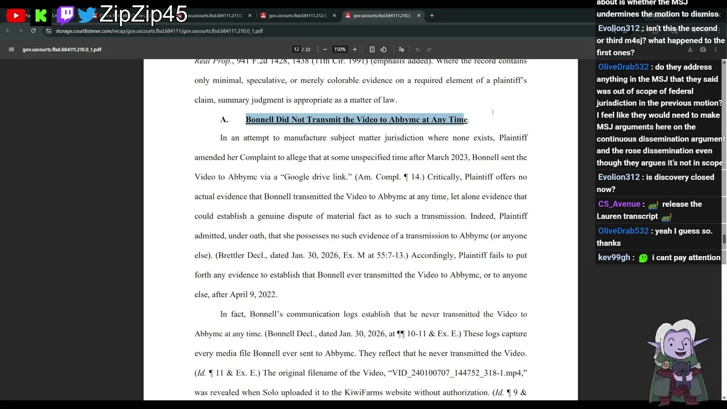Click the PDF zoom out minus button
Image resolution: width=727 pixels, height=409 pixels.
(x=325, y=49)
